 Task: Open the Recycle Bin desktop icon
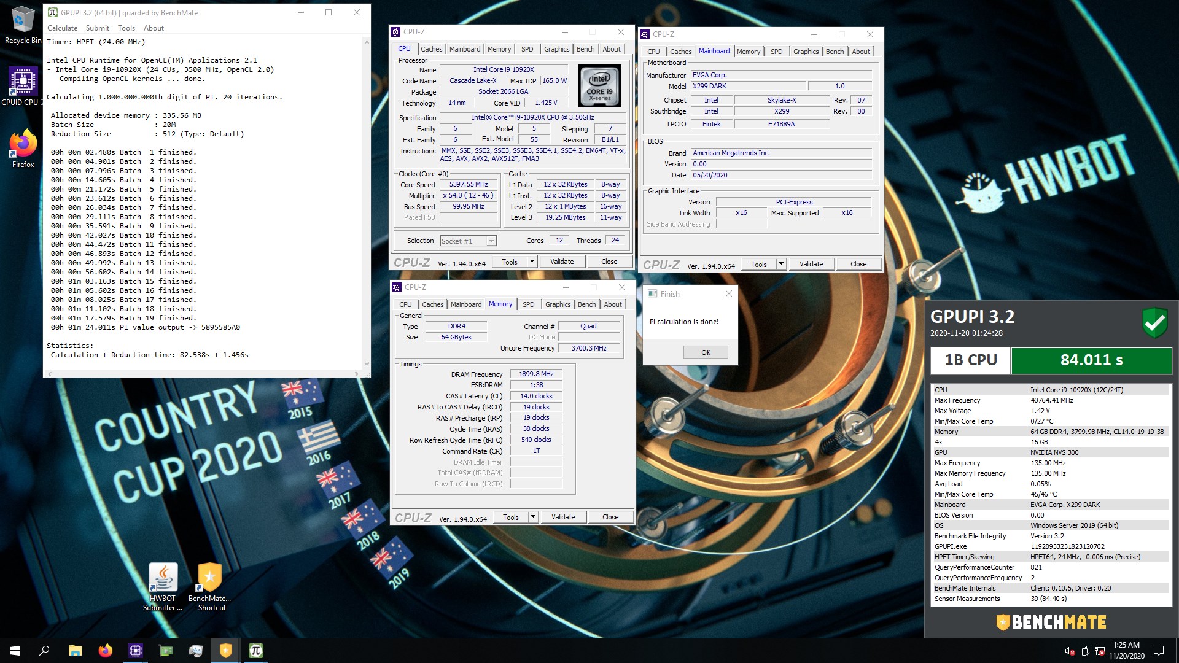click(x=23, y=25)
